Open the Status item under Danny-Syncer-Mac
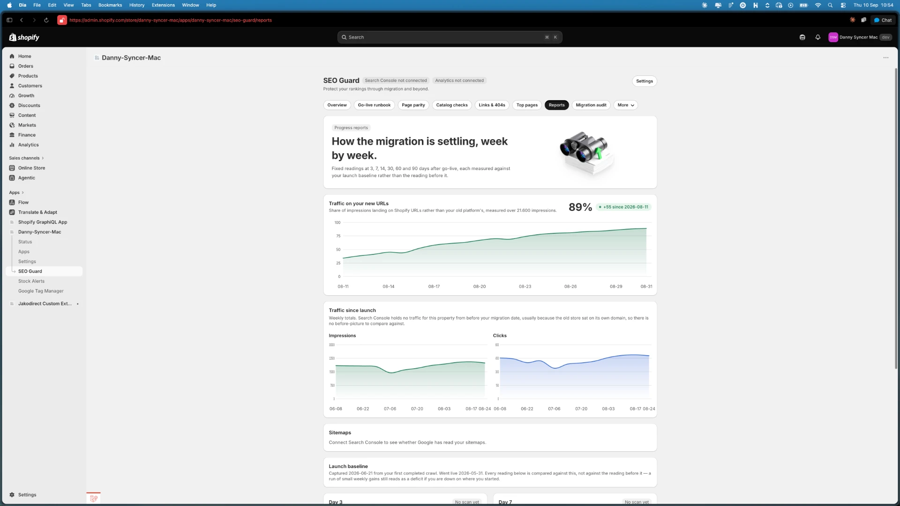 [25, 242]
